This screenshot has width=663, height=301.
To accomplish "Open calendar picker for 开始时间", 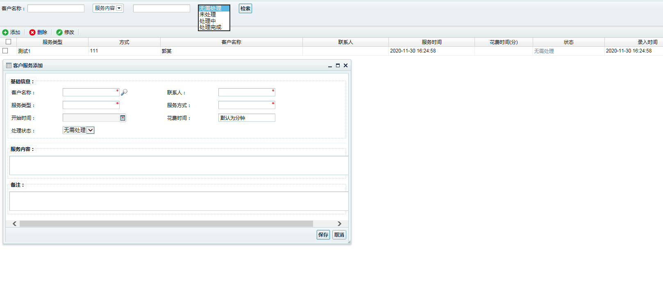I will [x=123, y=118].
